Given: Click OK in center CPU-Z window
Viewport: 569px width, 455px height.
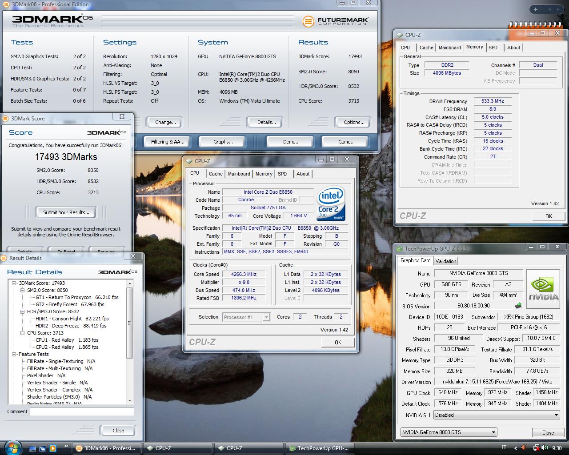Looking at the screenshot, I should pyautogui.click(x=338, y=342).
